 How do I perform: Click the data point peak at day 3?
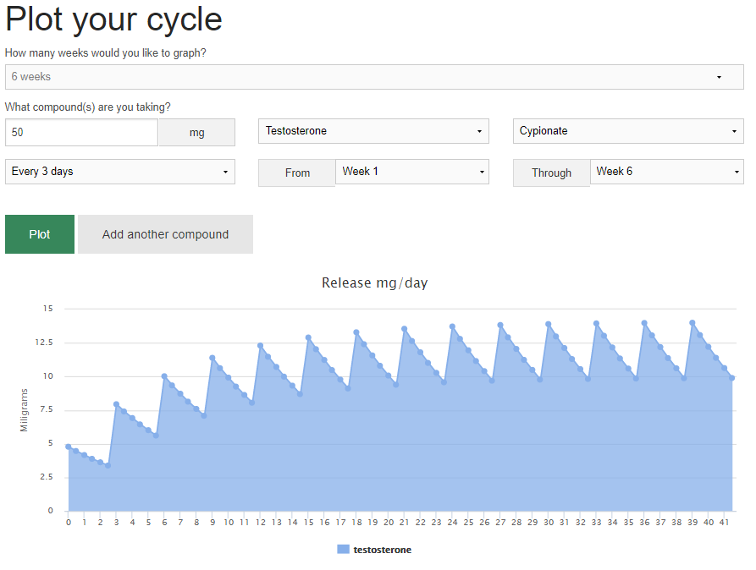tap(116, 404)
